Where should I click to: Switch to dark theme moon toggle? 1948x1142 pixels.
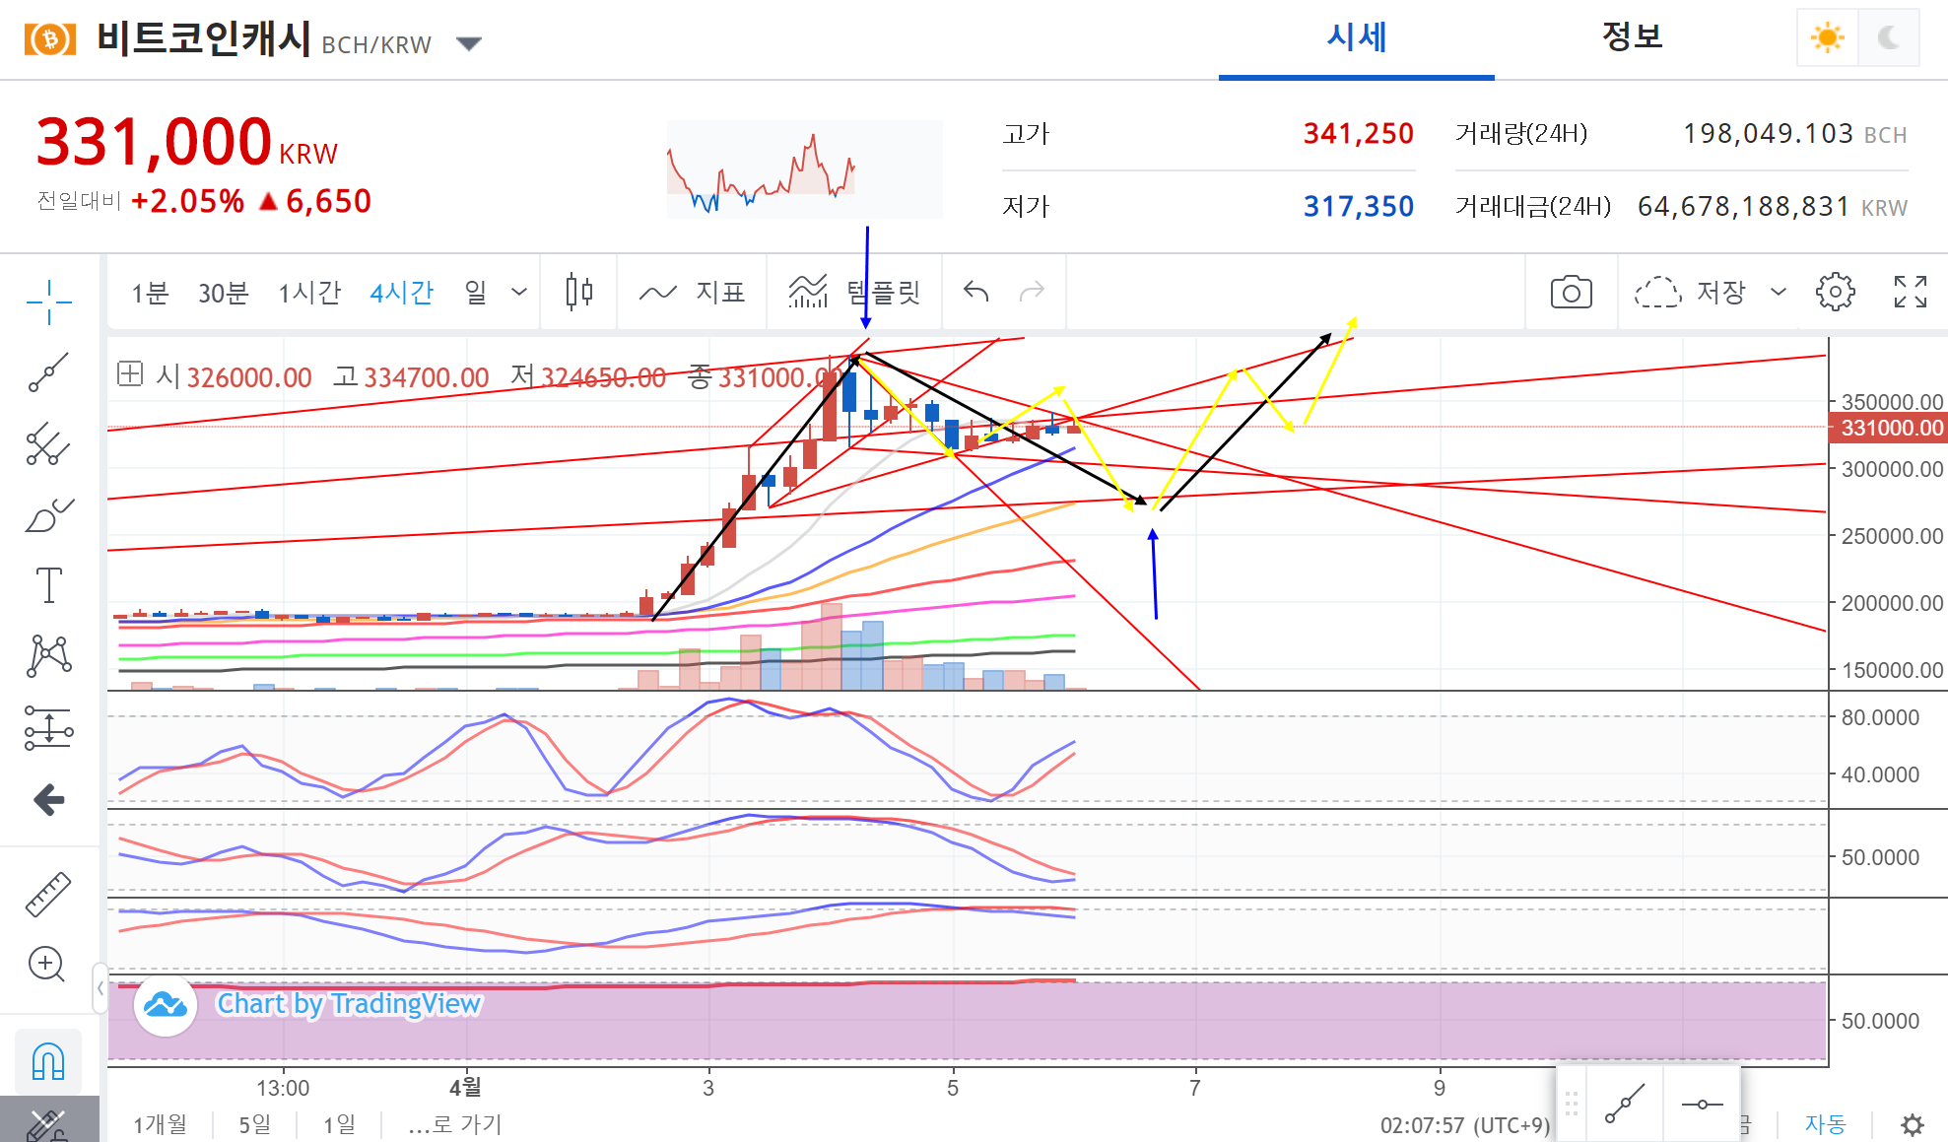pyautogui.click(x=1889, y=38)
